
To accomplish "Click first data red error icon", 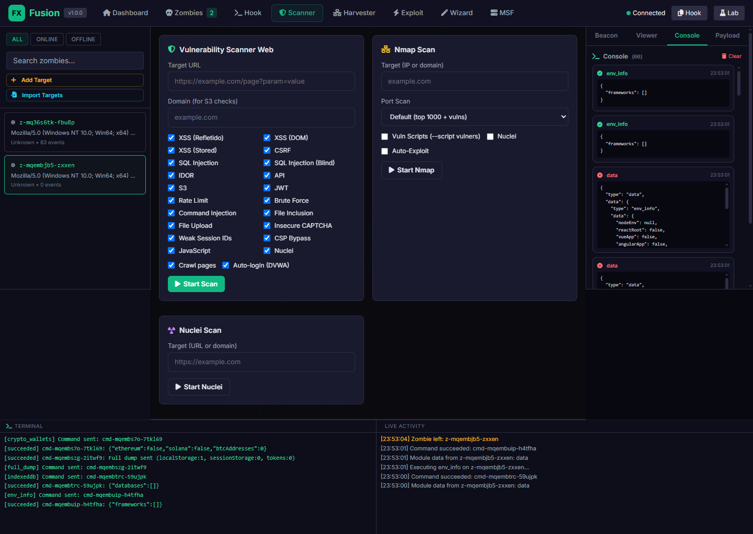I will point(600,176).
